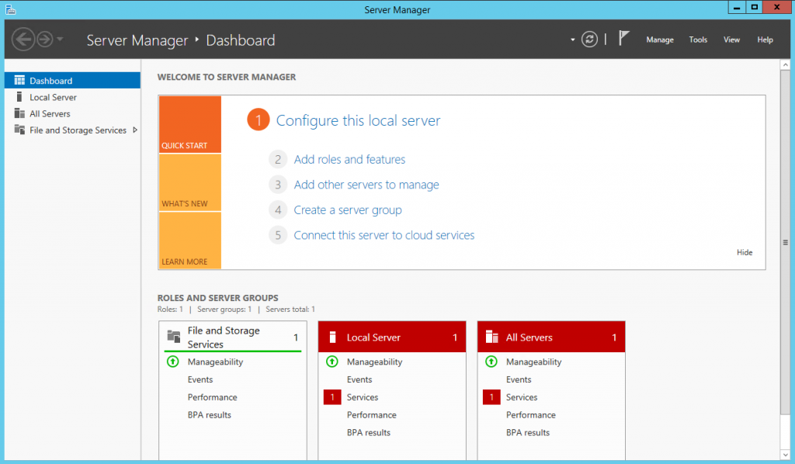Open File and Storage Services tile header

click(x=233, y=337)
